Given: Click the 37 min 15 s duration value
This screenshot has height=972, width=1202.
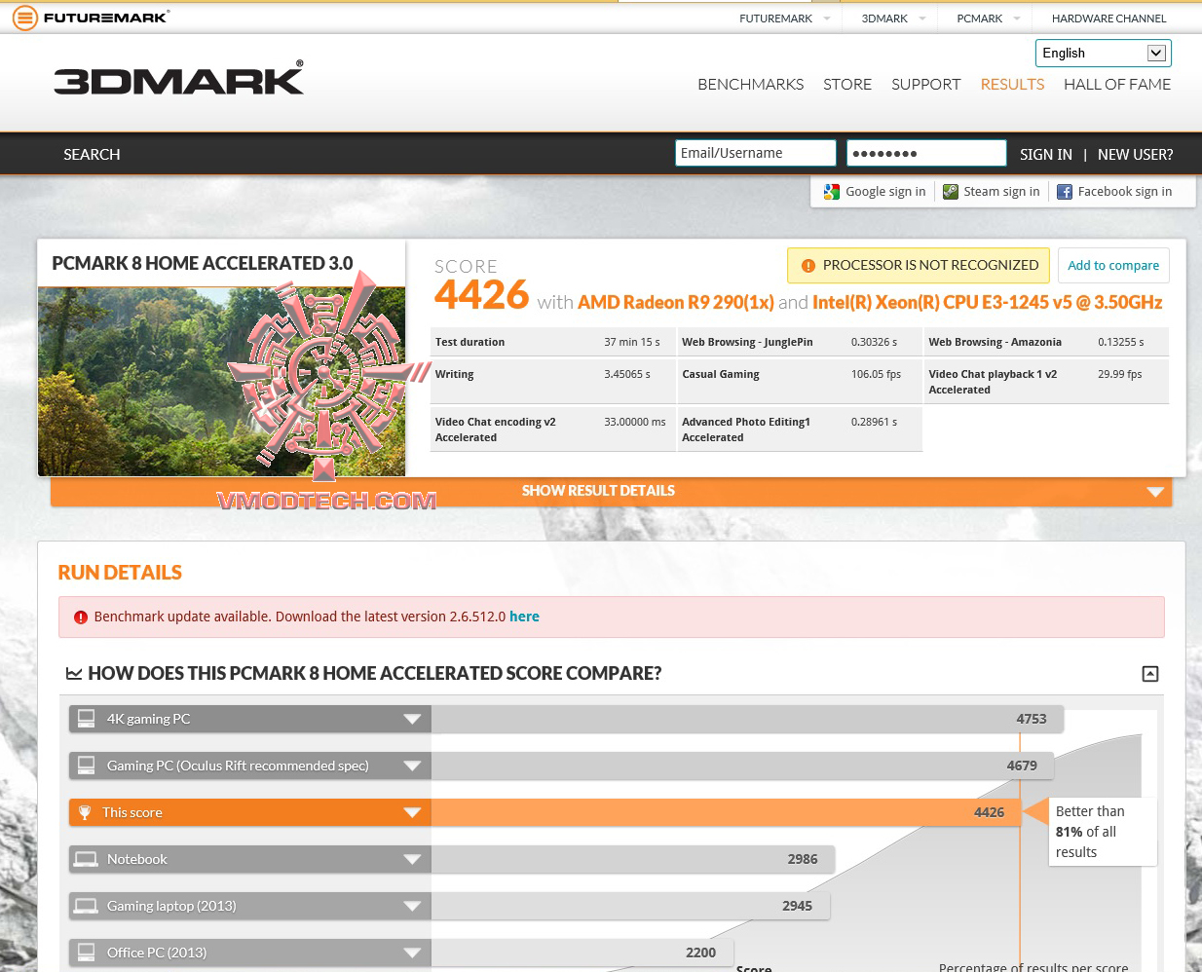Looking at the screenshot, I should click(632, 342).
